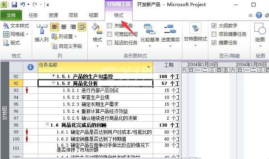The width and height of the screenshot is (269, 159).
Task: Click the blue Help question mark icon
Action: pos(259,15)
